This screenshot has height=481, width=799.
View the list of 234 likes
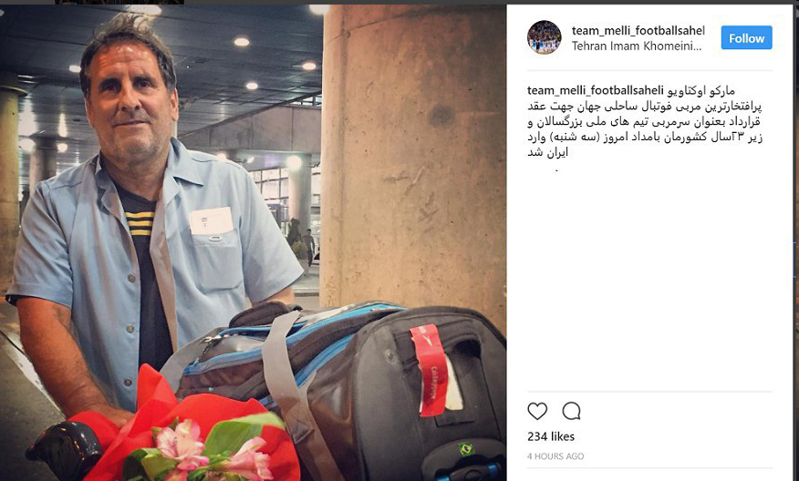click(551, 436)
